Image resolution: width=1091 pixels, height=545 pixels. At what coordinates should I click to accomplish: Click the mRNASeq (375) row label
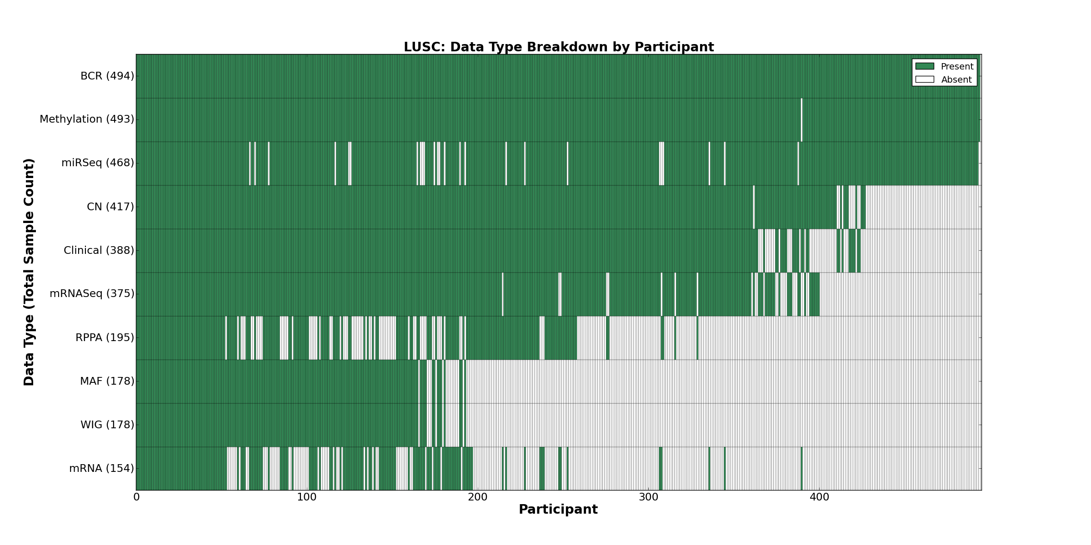[92, 293]
